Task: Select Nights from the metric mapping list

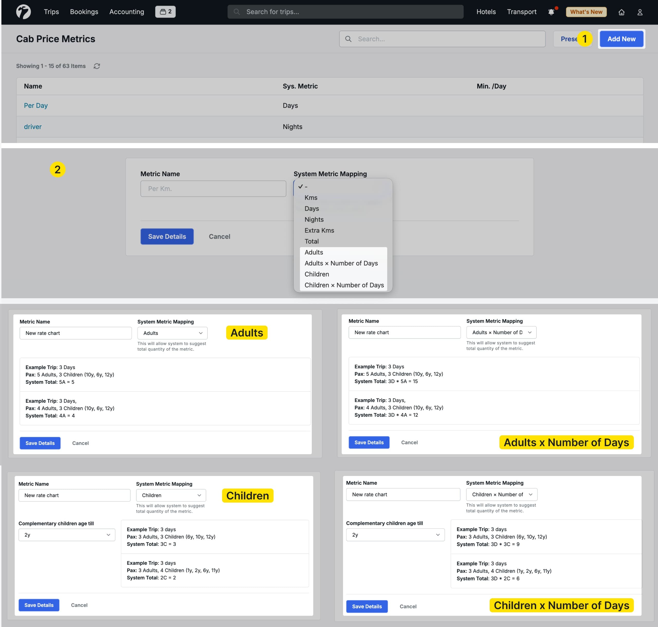Action: [x=314, y=219]
